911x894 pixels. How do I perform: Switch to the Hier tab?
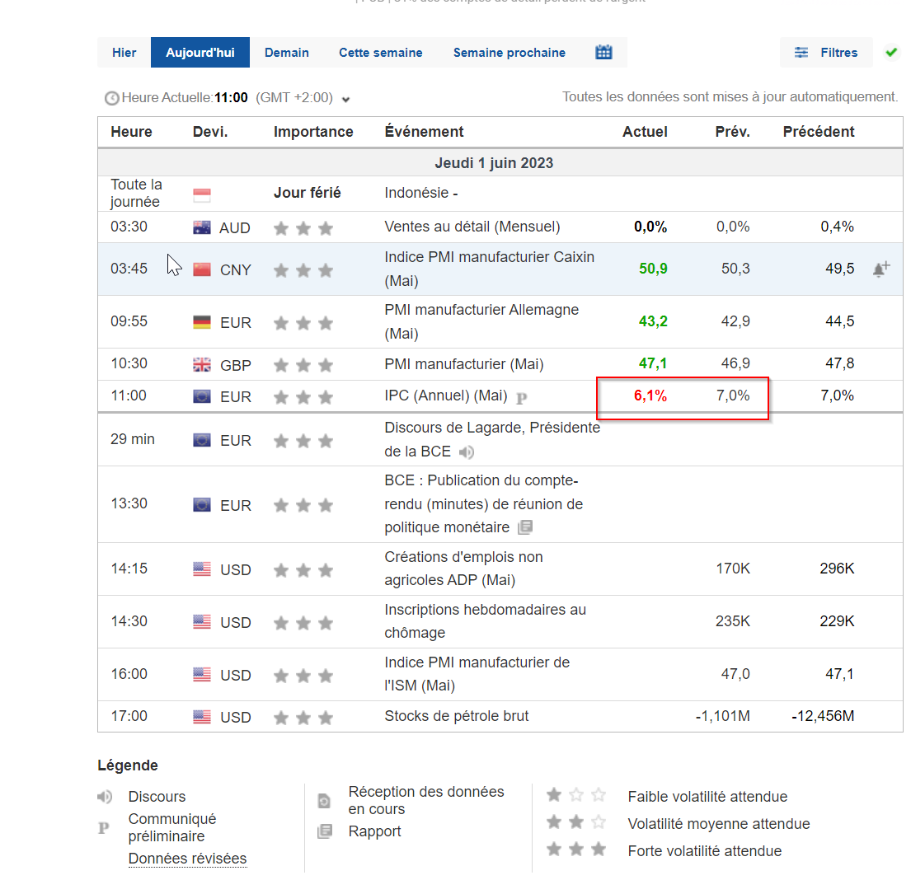(124, 53)
